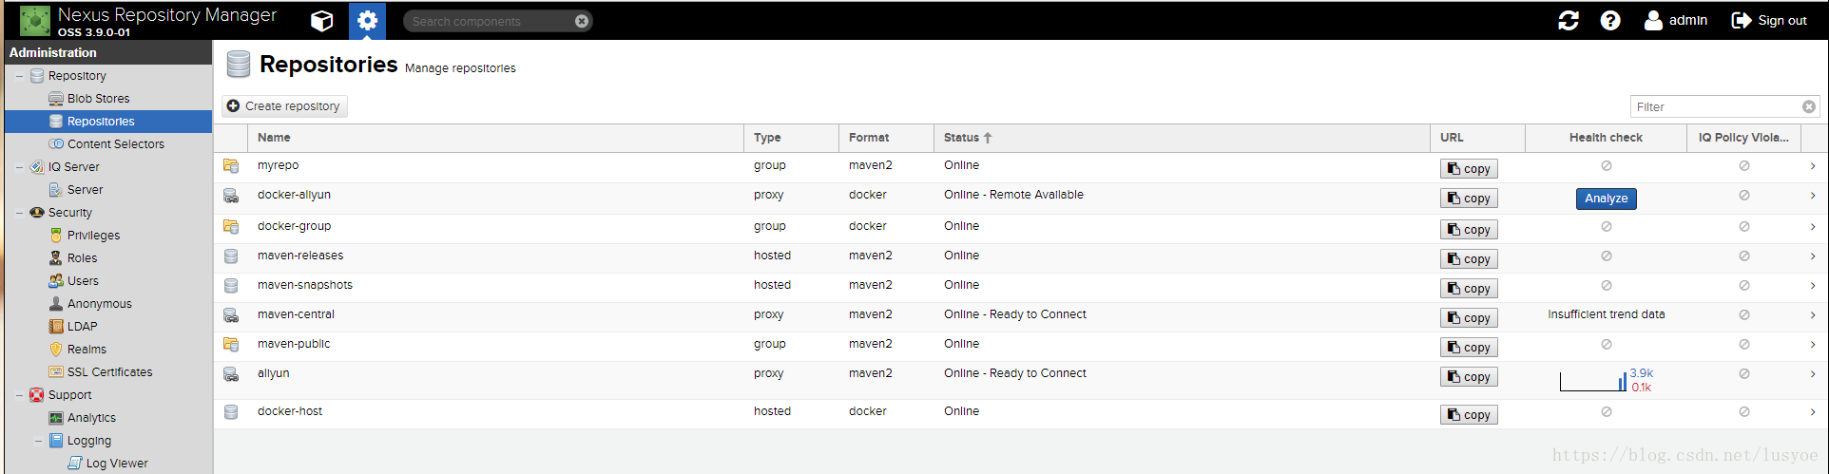Open the Browse cube icon in header
The height and width of the screenshot is (474, 1829).
pos(322,20)
